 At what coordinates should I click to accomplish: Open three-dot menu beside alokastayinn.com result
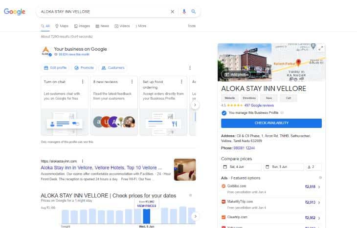(83, 161)
